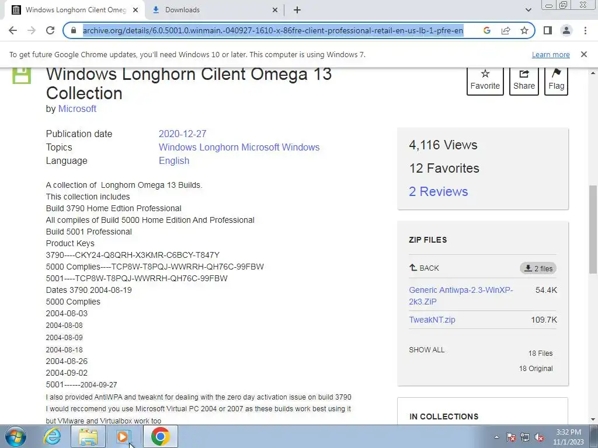The height and width of the screenshot is (448, 598).
Task: Launch Internet Explorer from the taskbar
Action: [x=52, y=436]
